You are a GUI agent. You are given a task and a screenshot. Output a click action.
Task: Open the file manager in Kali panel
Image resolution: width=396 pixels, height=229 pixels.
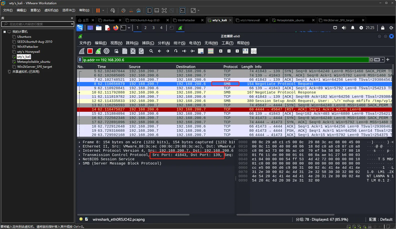point(99,28)
